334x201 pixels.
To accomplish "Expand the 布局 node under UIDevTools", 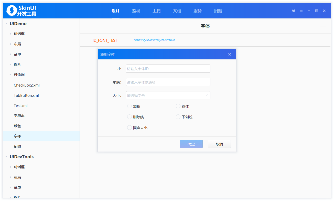I will coord(10,177).
